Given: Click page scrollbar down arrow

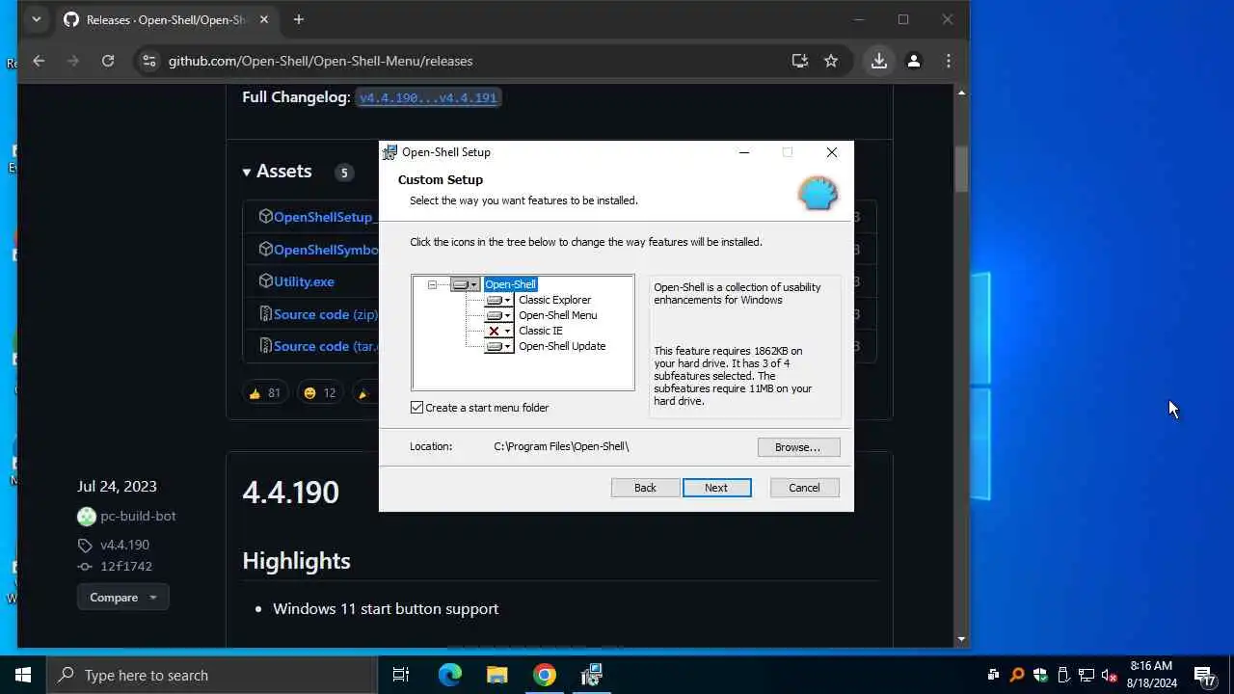Looking at the screenshot, I should tap(961, 639).
